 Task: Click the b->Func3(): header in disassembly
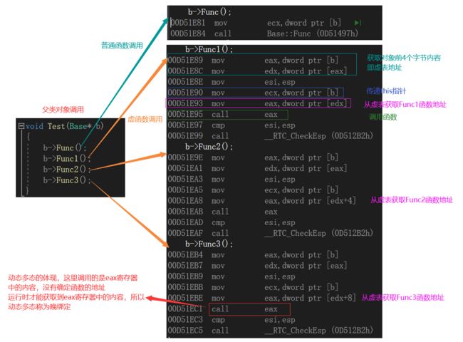(209, 244)
